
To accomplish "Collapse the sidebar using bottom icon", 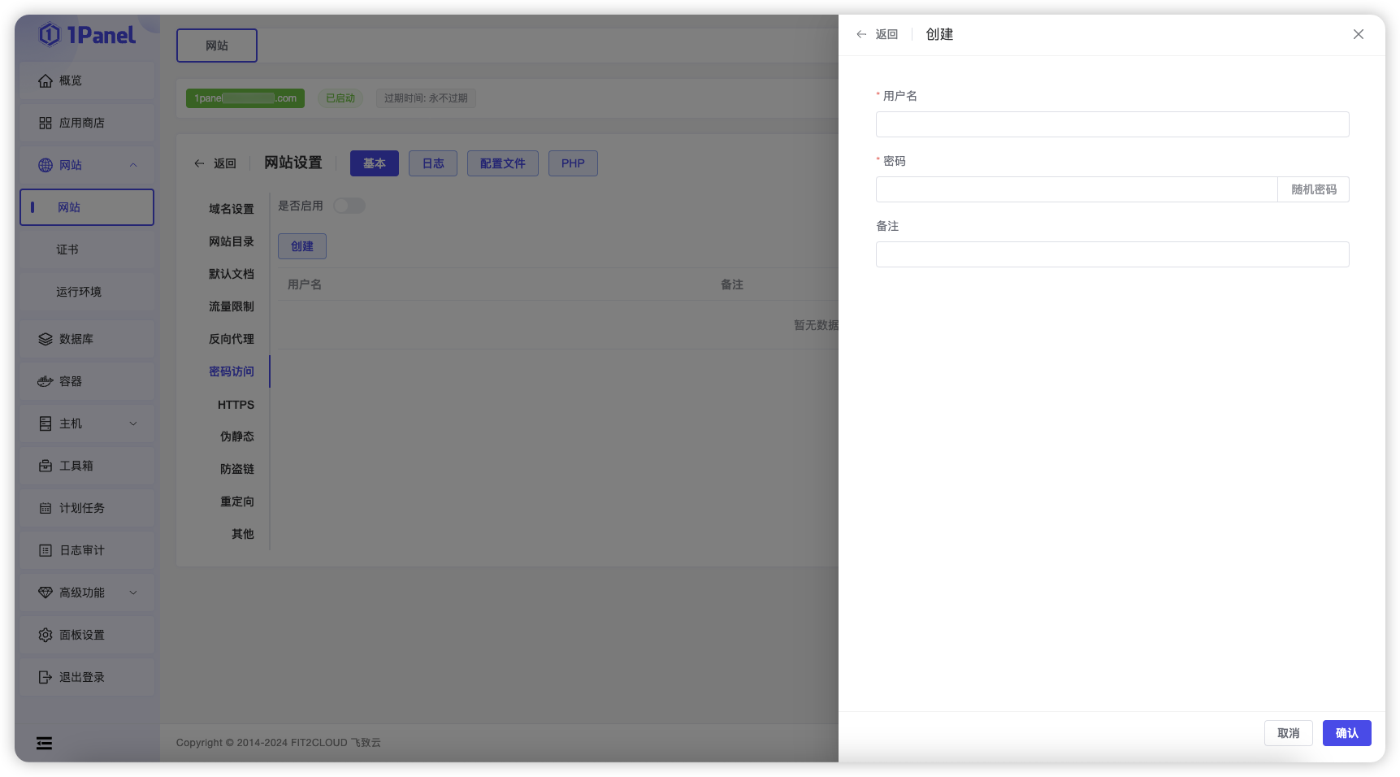I will (x=44, y=743).
